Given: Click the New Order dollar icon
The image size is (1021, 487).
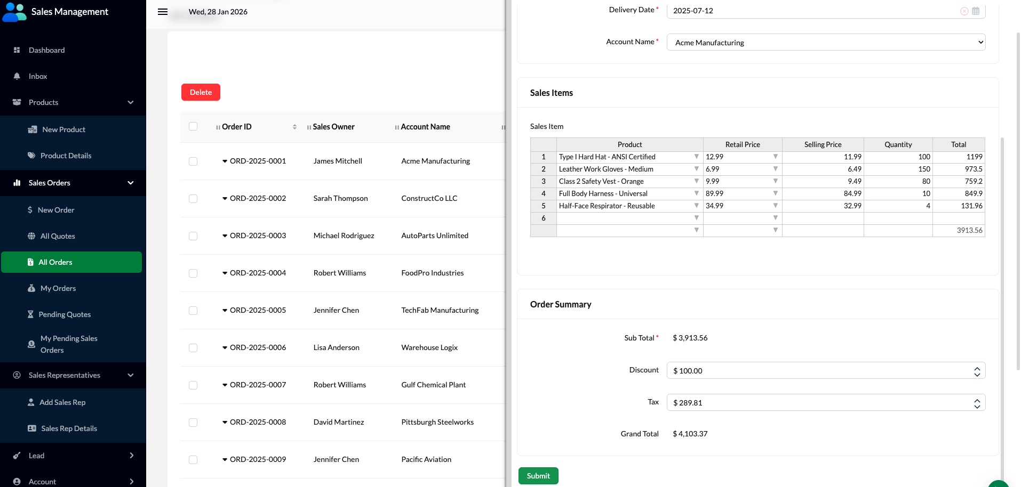Looking at the screenshot, I should pyautogui.click(x=30, y=210).
